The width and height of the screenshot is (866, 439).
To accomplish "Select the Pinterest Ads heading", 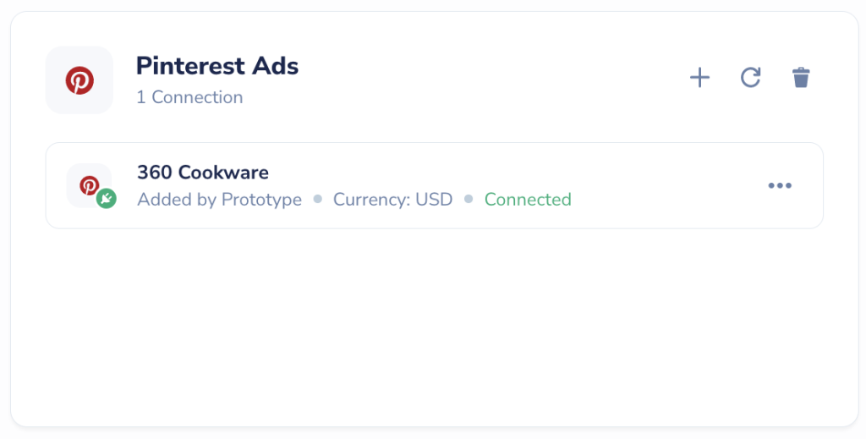I will click(x=217, y=66).
